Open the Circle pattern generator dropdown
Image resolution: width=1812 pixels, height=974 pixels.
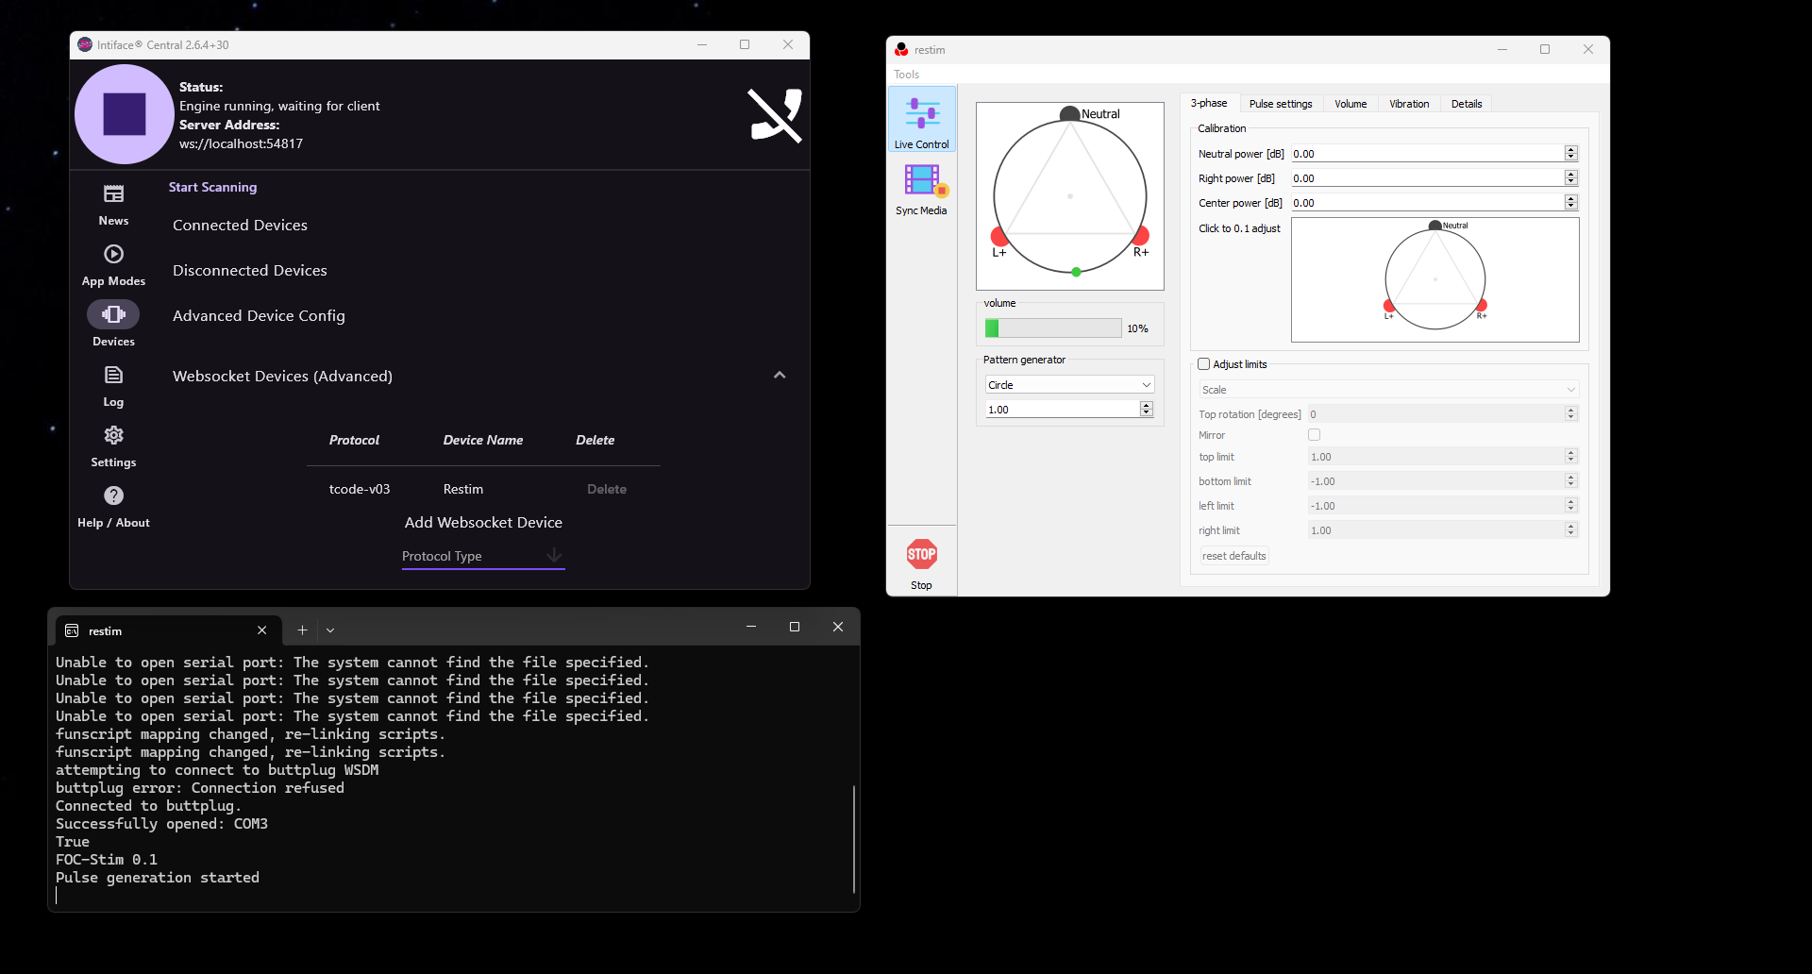click(x=1069, y=385)
